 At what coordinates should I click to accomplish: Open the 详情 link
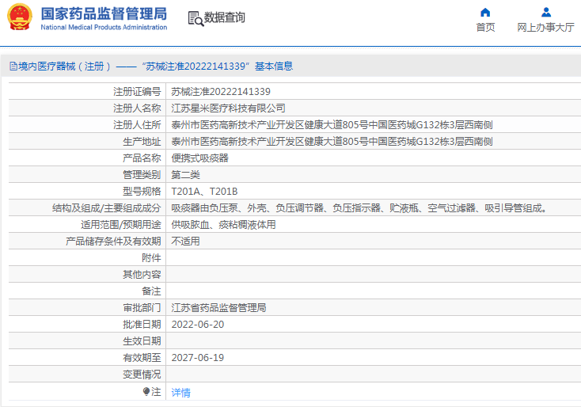point(181,392)
